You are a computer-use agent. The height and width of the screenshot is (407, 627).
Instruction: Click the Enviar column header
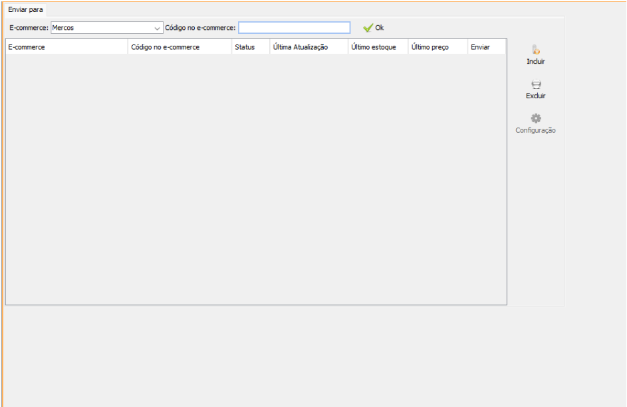(486, 47)
